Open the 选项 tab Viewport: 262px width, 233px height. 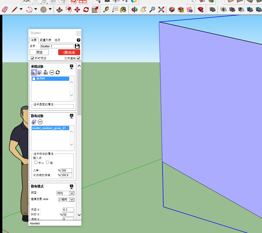coord(57,40)
